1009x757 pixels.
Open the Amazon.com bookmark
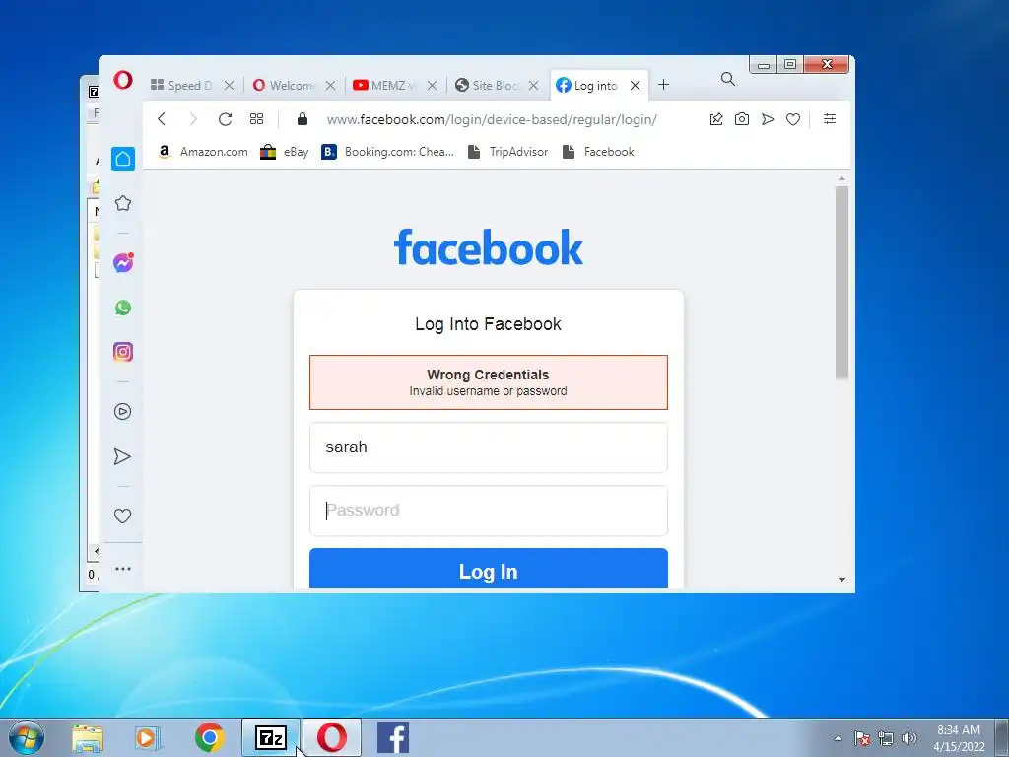[x=203, y=151]
